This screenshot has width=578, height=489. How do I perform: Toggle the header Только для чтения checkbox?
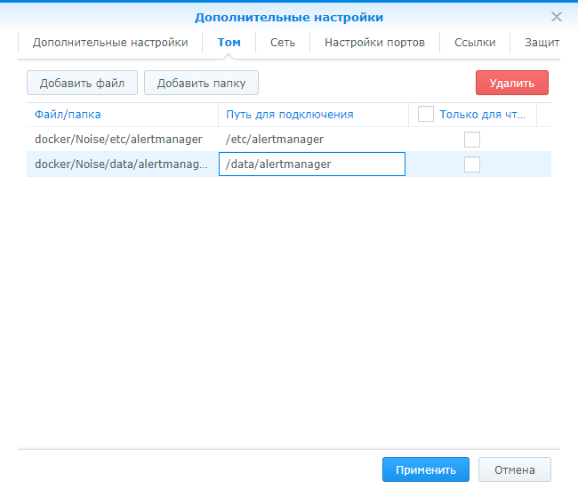click(x=425, y=114)
